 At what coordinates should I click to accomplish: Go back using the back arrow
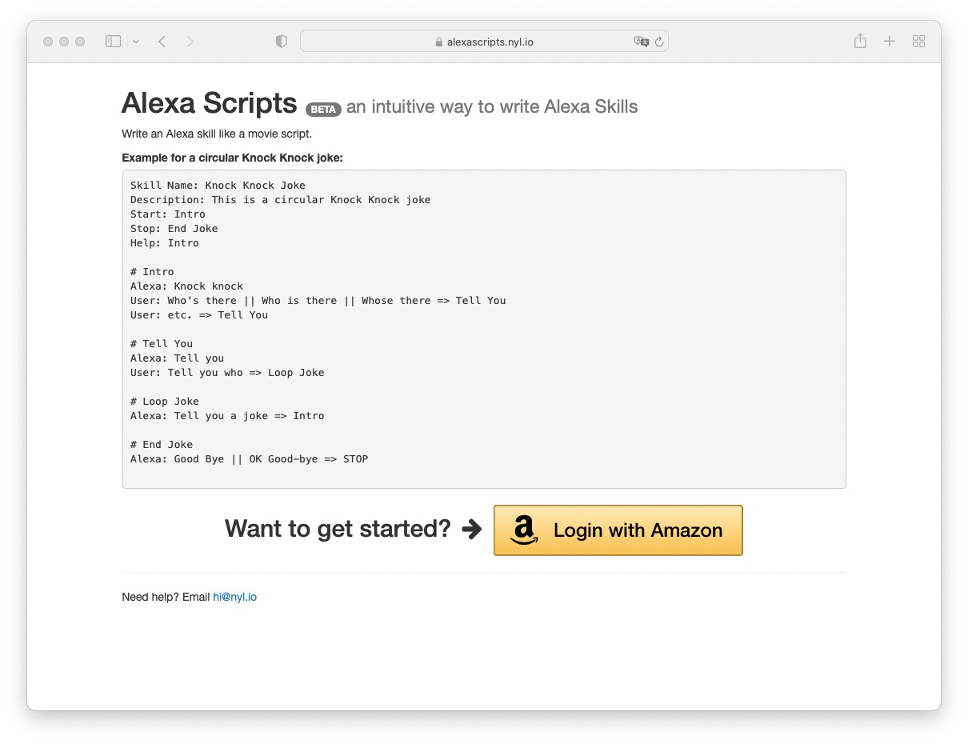[x=162, y=42]
